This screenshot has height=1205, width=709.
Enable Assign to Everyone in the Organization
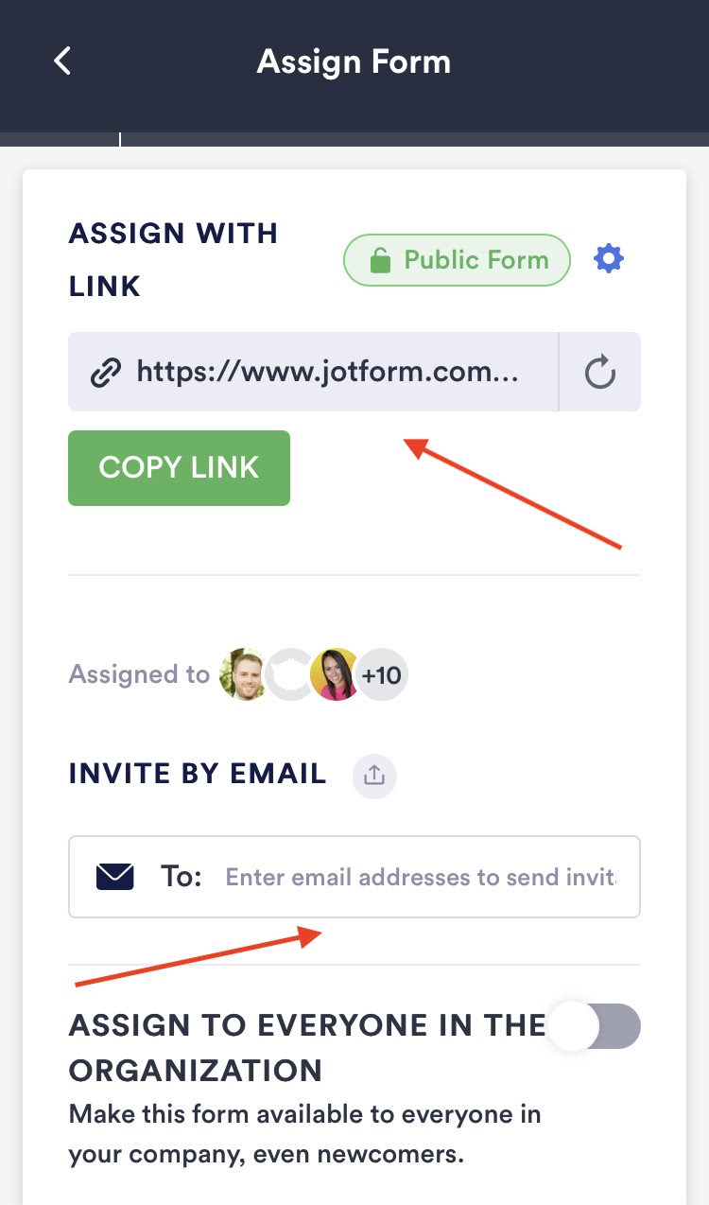[x=596, y=1026]
